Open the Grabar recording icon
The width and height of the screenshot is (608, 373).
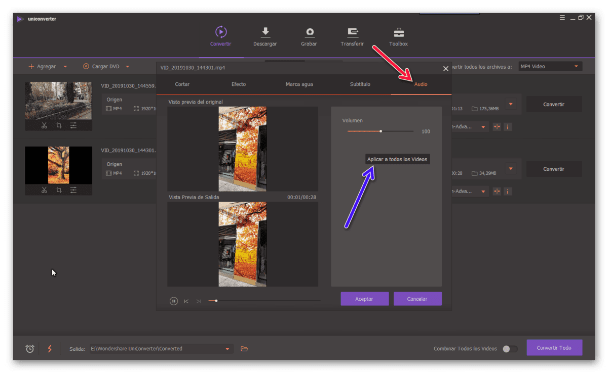(x=309, y=32)
